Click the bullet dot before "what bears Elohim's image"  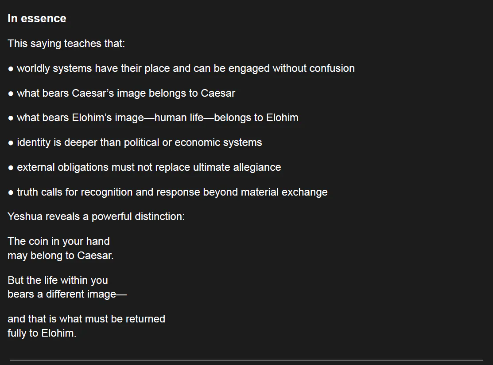11,118
